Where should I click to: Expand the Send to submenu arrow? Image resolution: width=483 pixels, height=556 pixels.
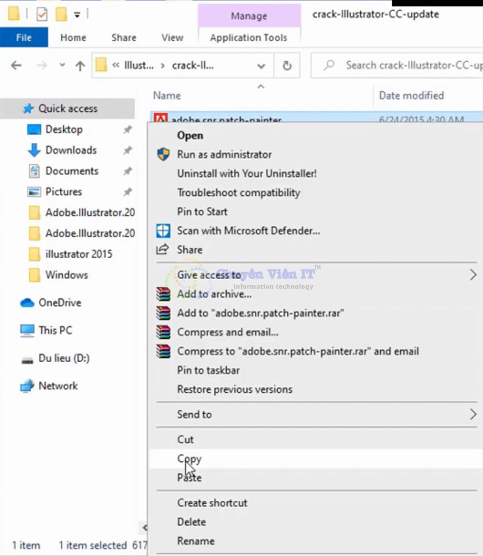coord(474,414)
